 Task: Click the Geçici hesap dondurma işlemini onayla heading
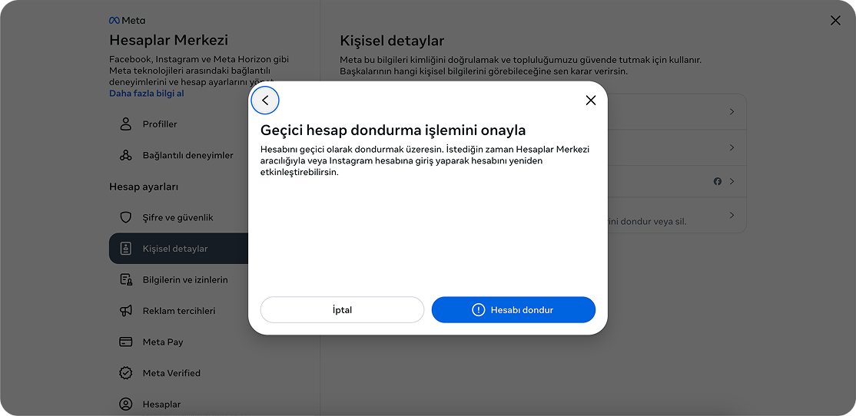coord(393,130)
